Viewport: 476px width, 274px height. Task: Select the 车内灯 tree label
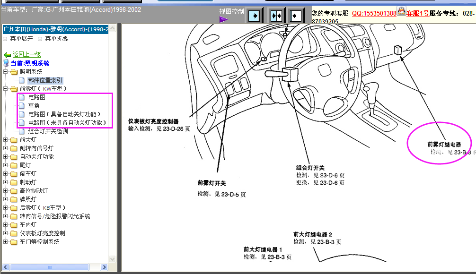[x=28, y=224]
